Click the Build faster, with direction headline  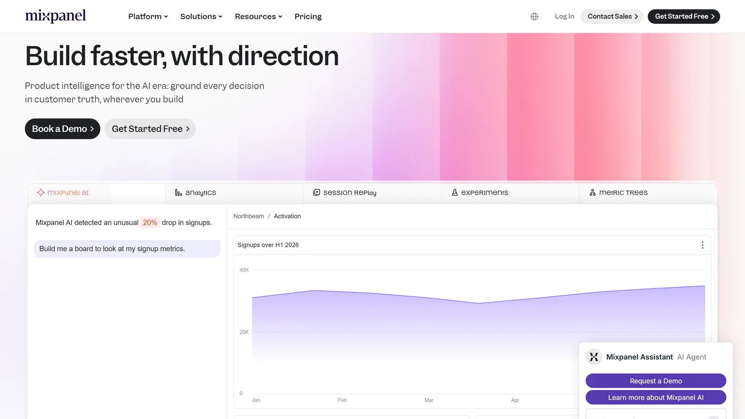pos(182,56)
